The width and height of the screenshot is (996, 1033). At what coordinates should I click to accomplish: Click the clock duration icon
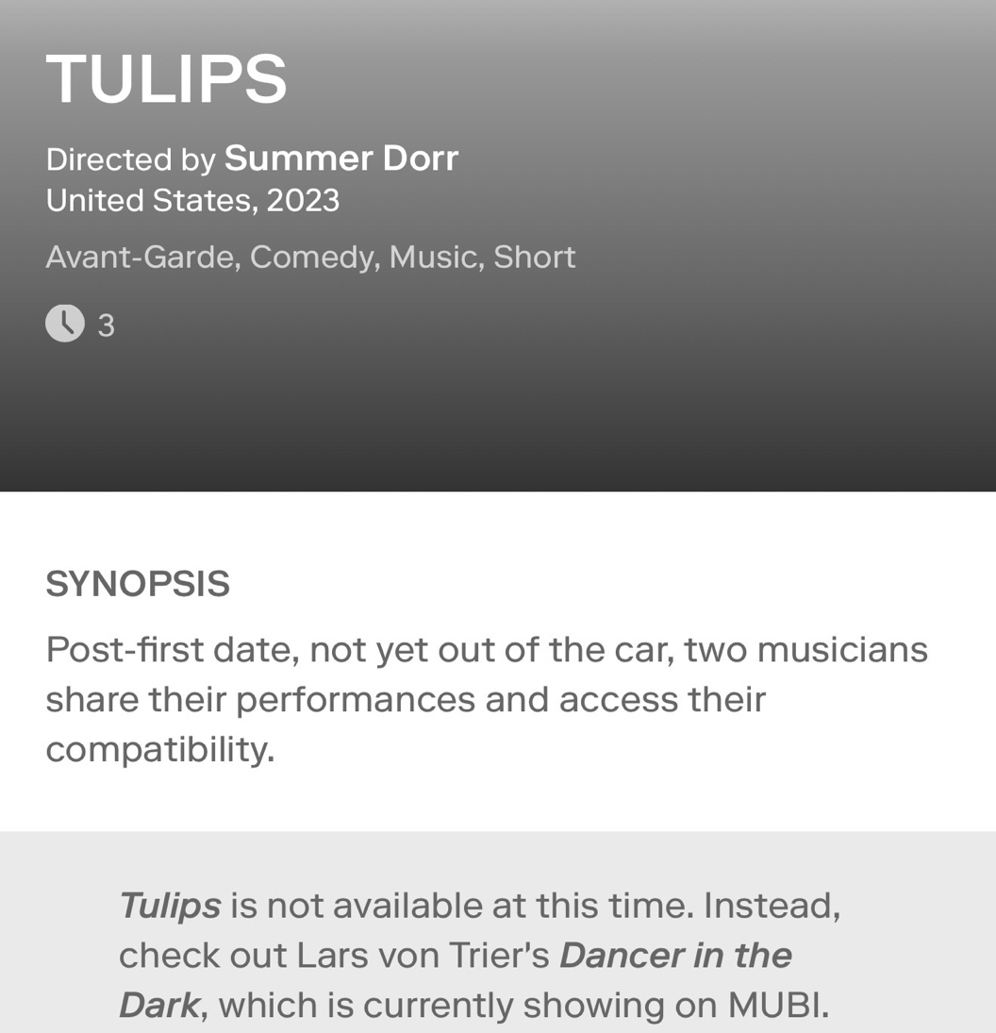[x=64, y=324]
